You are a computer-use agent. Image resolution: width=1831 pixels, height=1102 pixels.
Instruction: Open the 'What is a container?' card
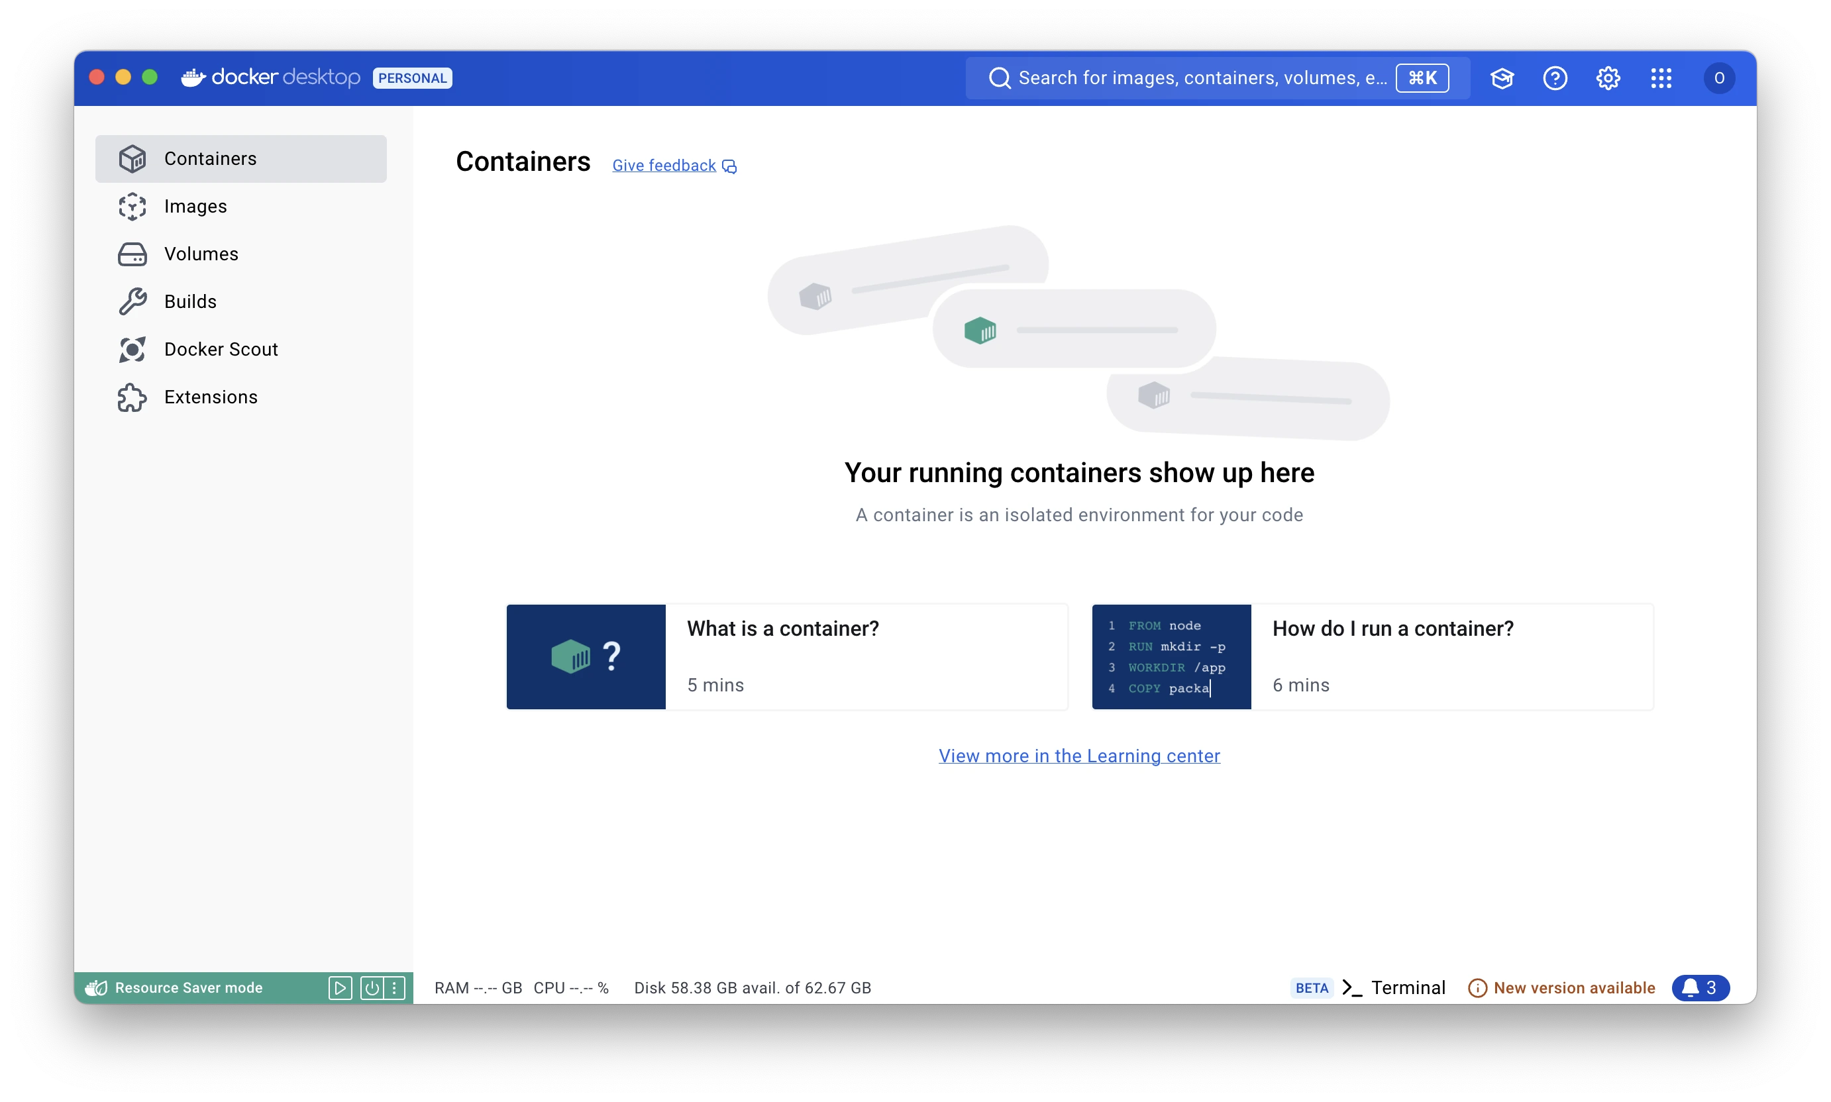(786, 656)
